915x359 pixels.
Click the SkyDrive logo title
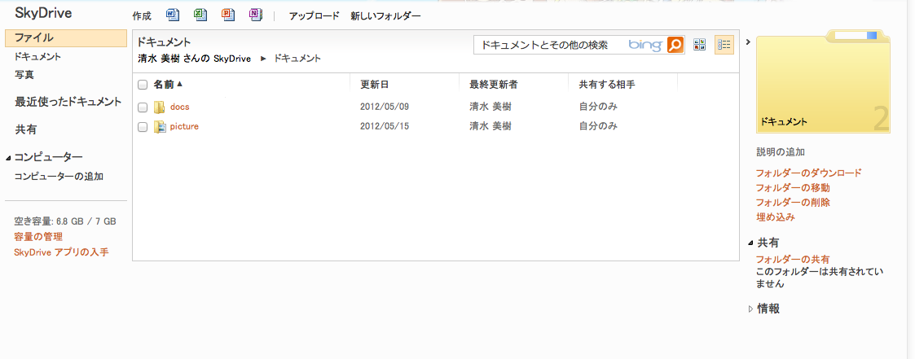(43, 13)
